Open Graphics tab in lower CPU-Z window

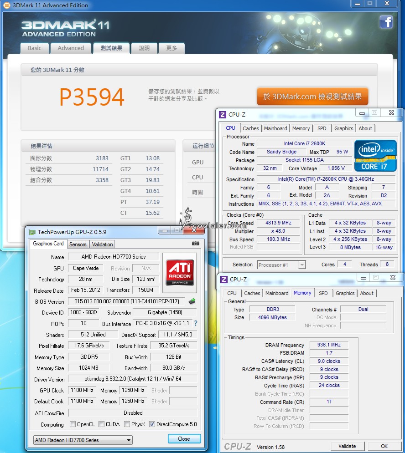point(345,293)
